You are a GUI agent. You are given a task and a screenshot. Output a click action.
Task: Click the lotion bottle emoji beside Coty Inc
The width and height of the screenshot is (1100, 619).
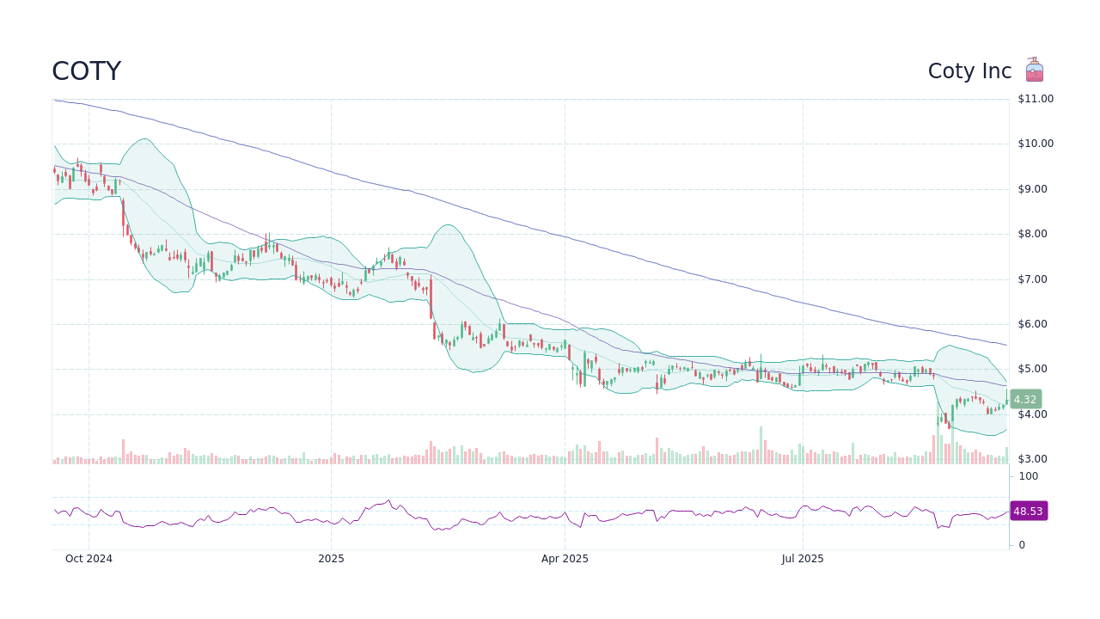click(x=1033, y=70)
